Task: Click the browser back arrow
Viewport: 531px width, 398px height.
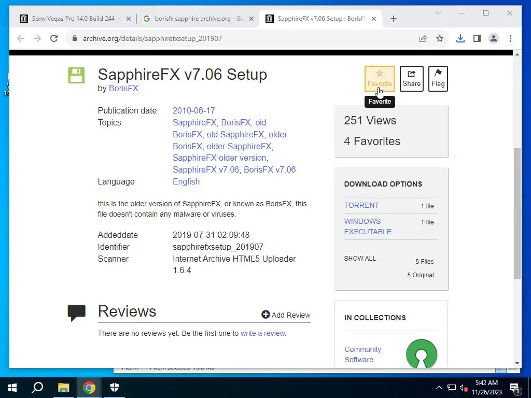Action: (x=21, y=38)
